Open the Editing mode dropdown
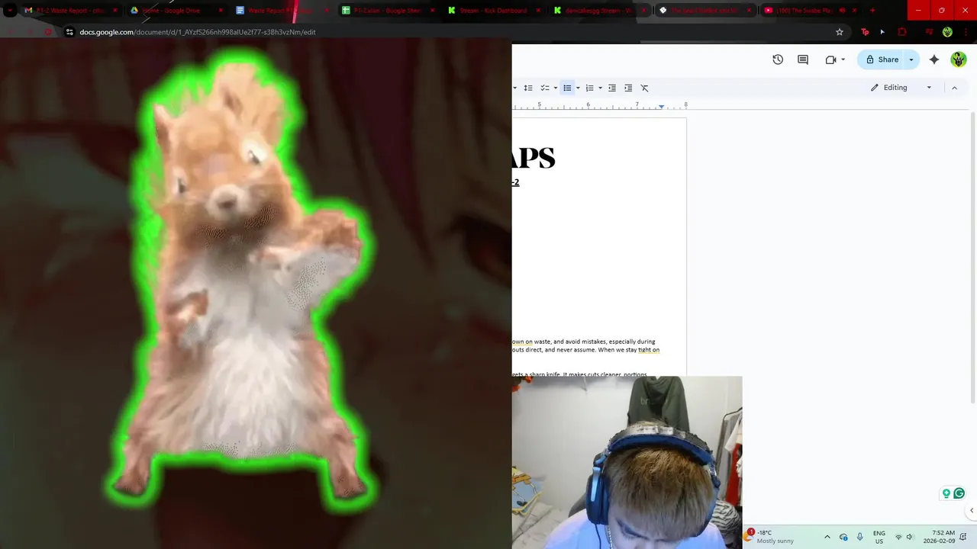Image resolution: width=977 pixels, height=549 pixels. coord(901,88)
